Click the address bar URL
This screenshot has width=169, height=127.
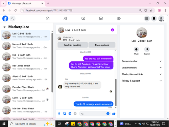pyautogui.click(x=49, y=10)
